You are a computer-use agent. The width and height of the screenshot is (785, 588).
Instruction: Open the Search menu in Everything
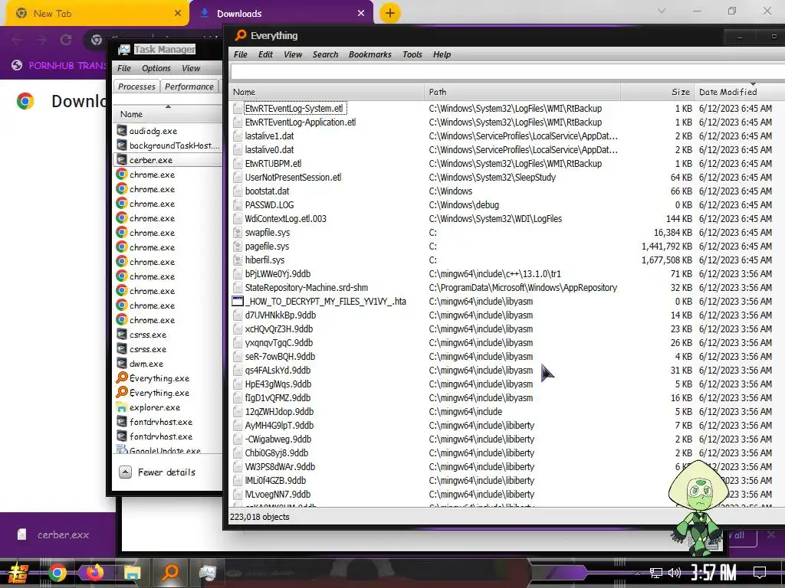point(325,54)
